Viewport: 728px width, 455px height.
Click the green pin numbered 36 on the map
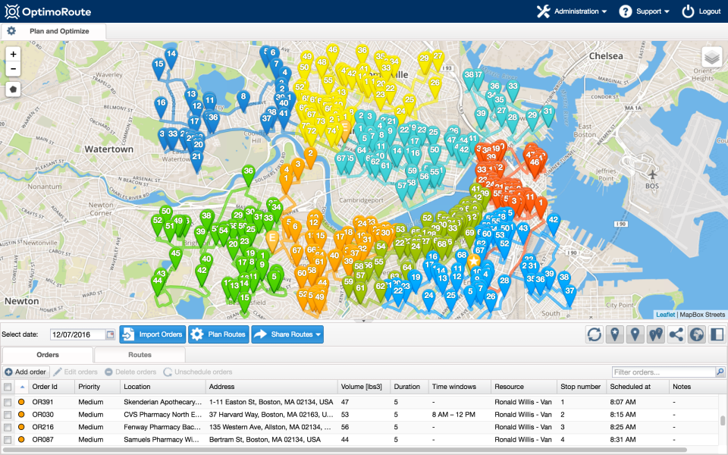point(249,174)
